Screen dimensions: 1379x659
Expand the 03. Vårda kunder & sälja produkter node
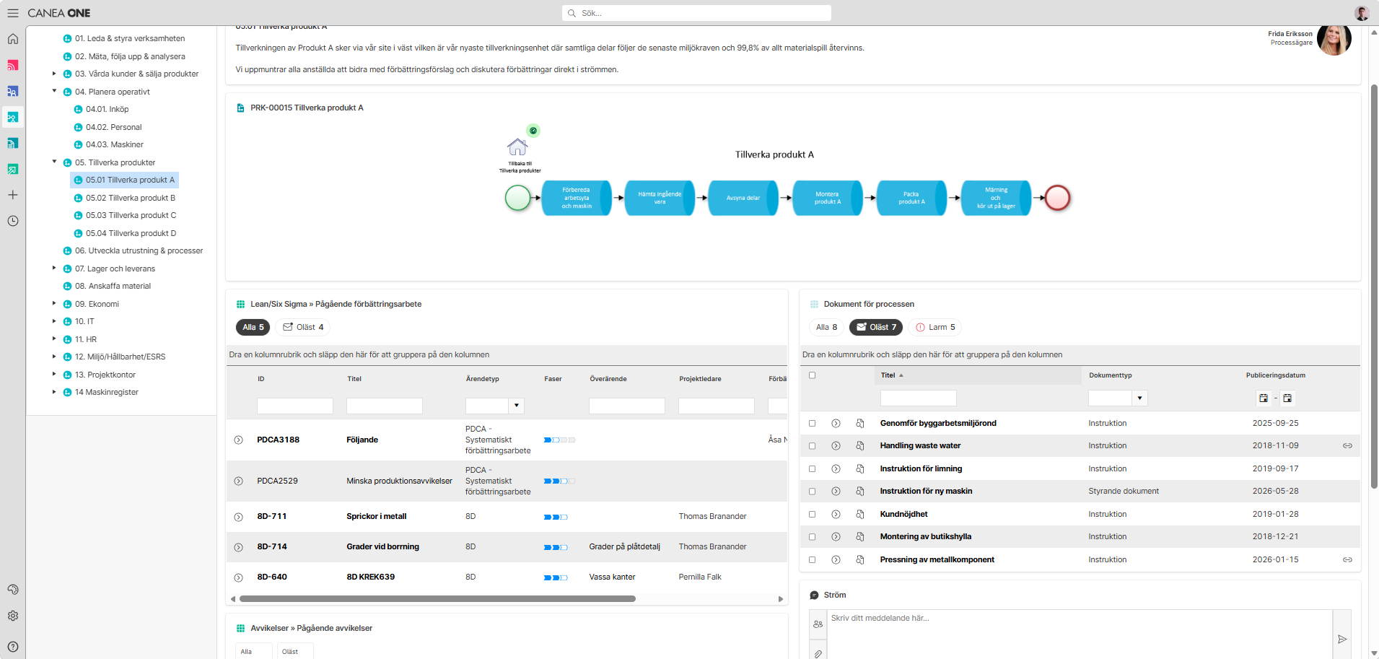pyautogui.click(x=54, y=74)
